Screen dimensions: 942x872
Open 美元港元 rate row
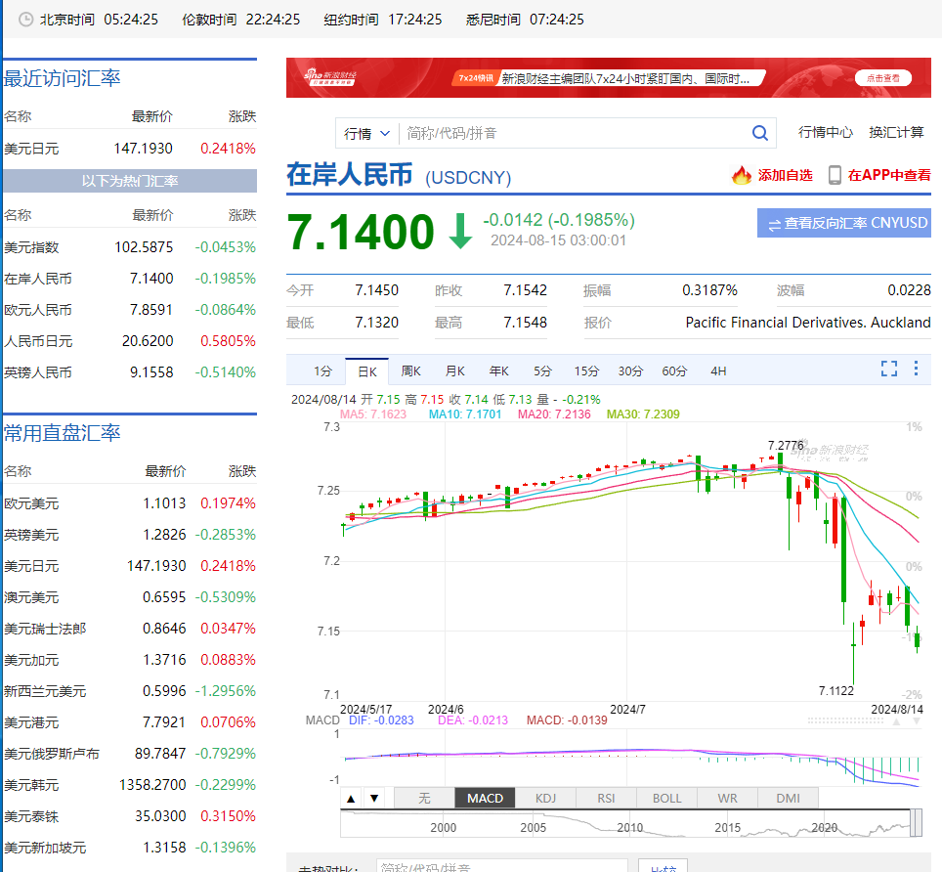tap(130, 721)
